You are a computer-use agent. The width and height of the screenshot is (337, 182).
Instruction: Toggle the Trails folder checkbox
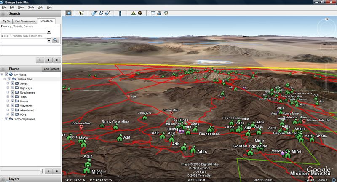click(13, 97)
